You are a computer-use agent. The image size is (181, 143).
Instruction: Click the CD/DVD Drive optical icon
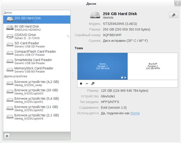(x=10, y=36)
